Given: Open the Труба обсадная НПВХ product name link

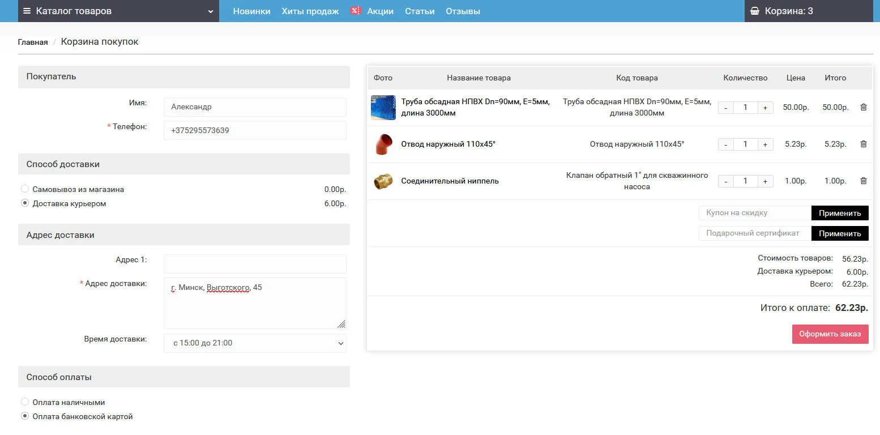Looking at the screenshot, I should click(x=475, y=108).
